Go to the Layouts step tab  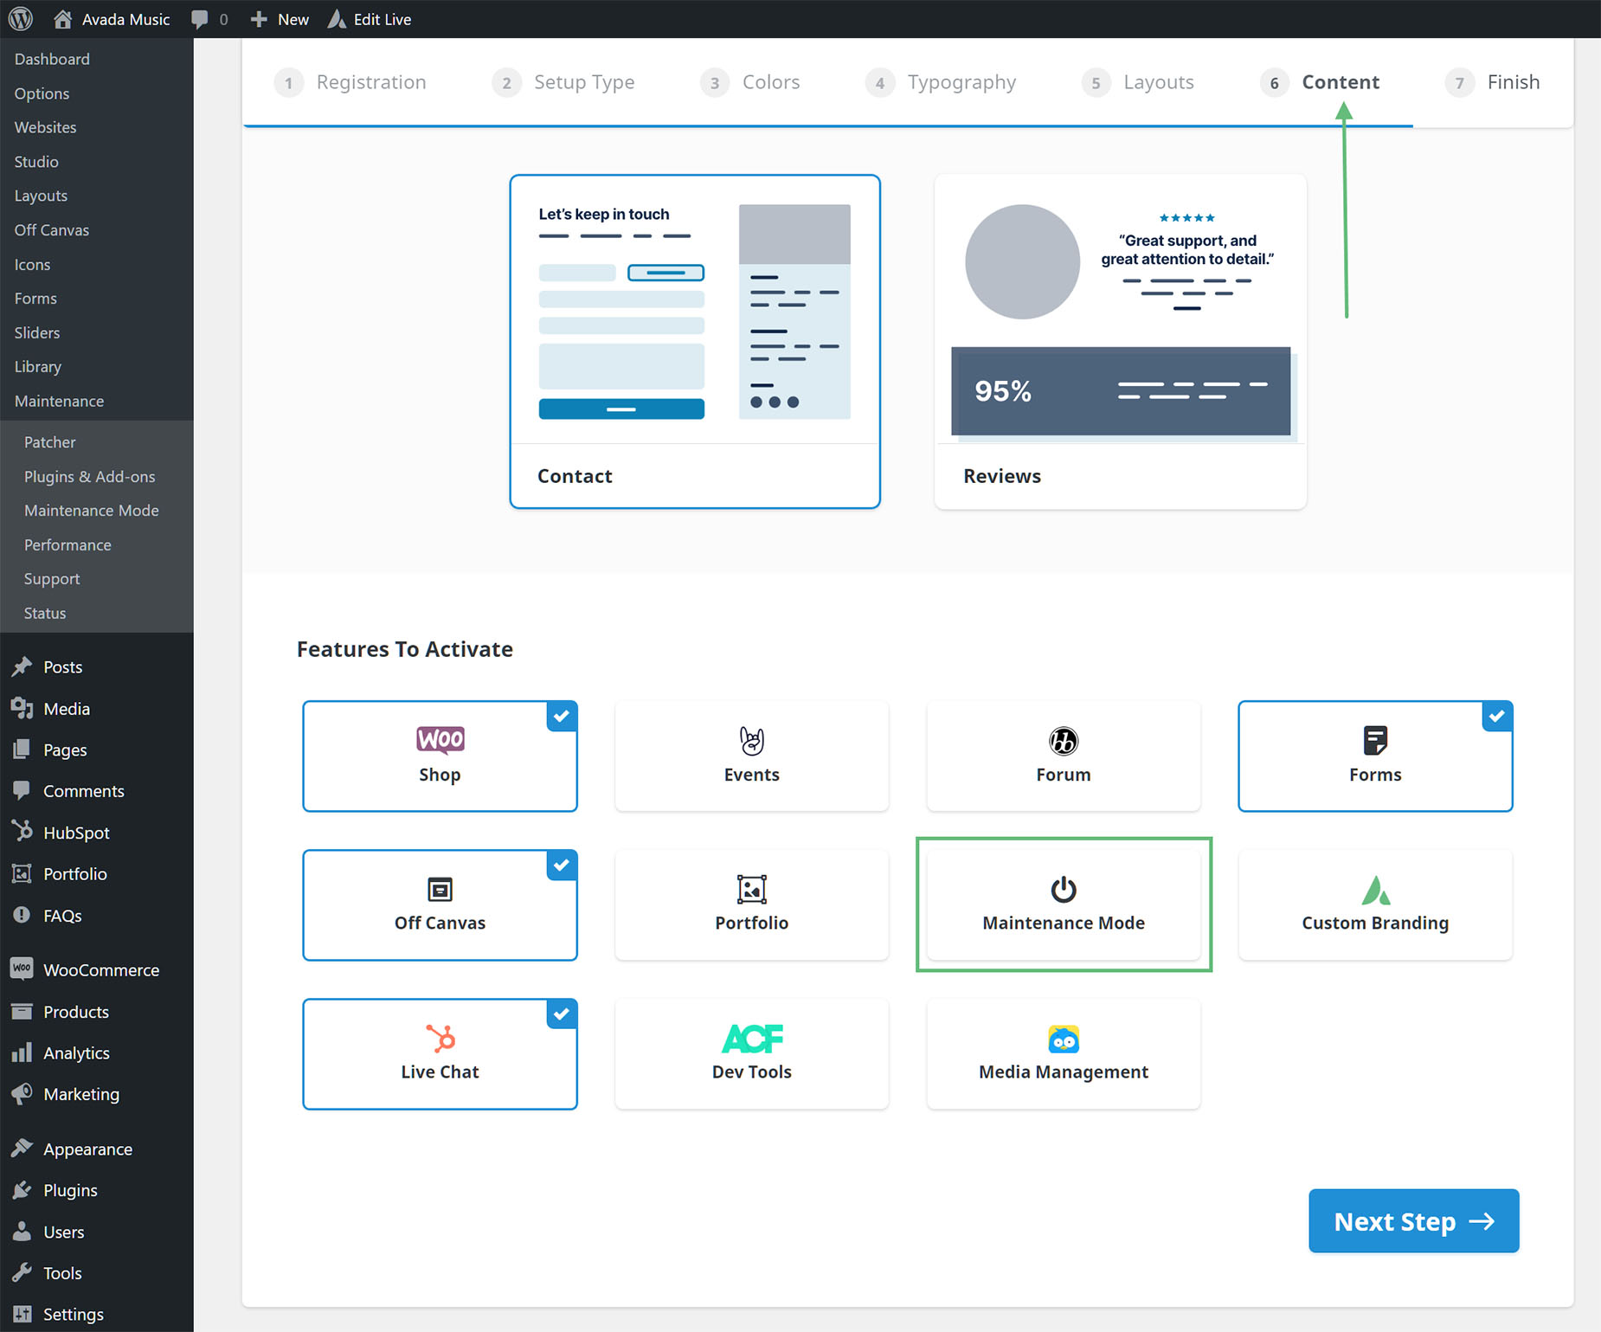[1138, 82]
